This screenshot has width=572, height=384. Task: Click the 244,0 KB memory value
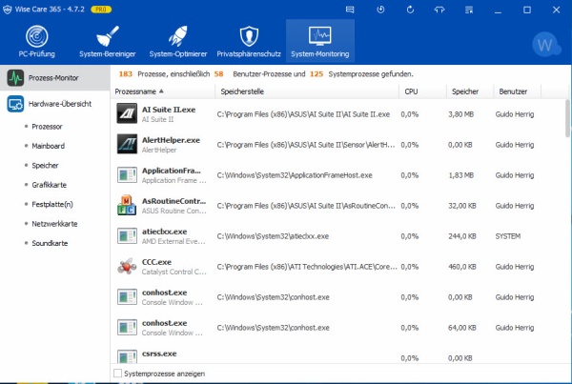[x=461, y=236]
